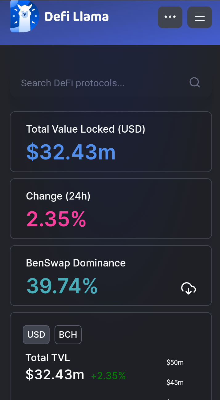Click the $45m chart axis label
Screen dimensions: 220x400
(175, 383)
